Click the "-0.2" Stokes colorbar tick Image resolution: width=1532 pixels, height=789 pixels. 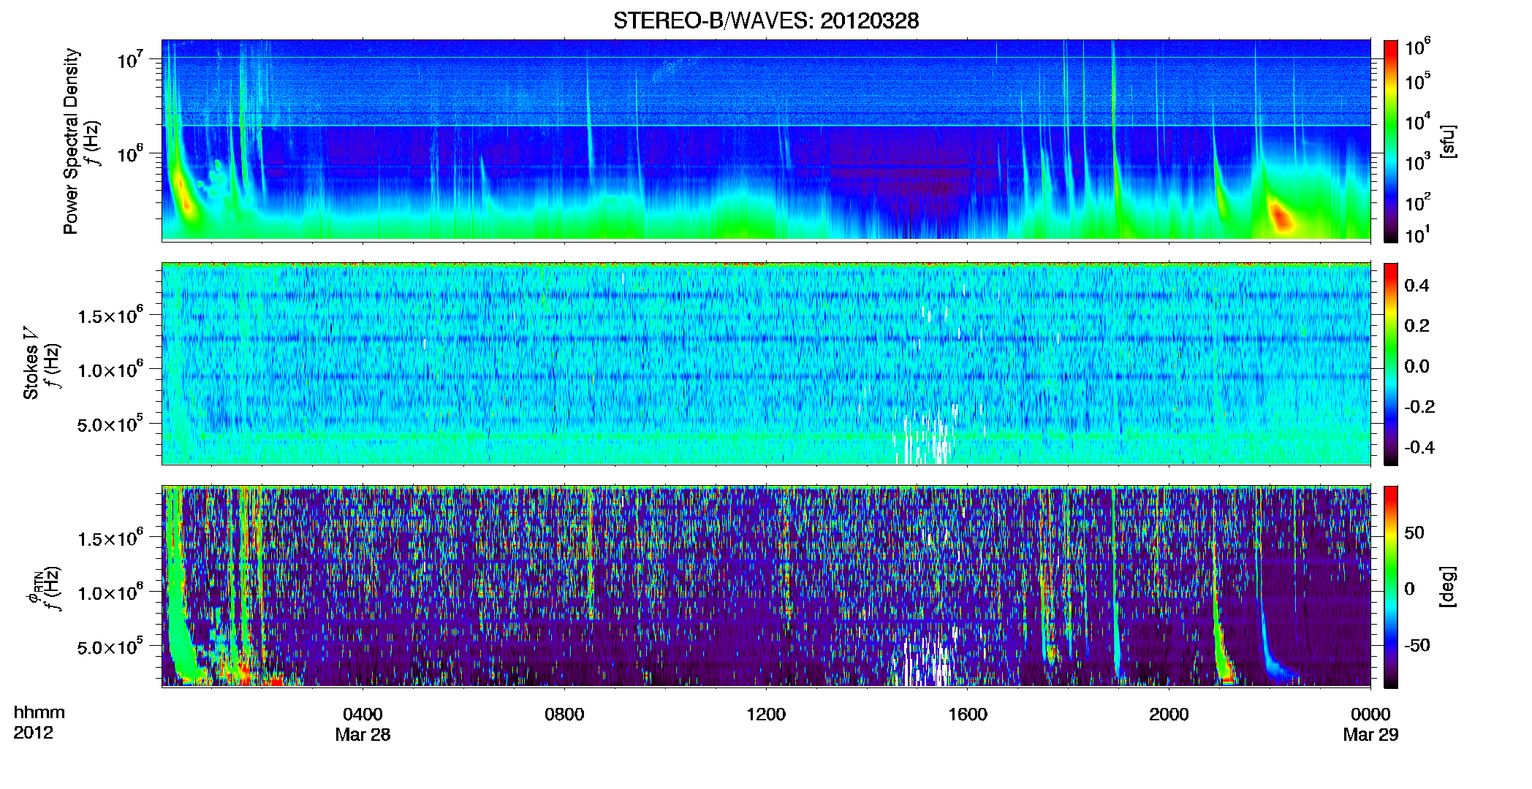(1419, 406)
